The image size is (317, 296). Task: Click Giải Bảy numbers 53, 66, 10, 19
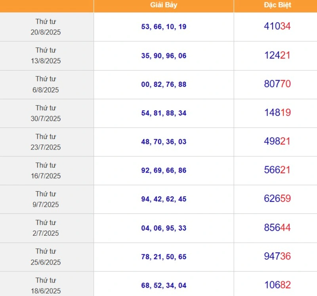pos(164,27)
